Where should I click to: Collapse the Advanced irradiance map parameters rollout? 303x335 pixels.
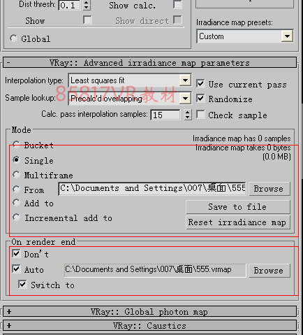click(x=149, y=63)
